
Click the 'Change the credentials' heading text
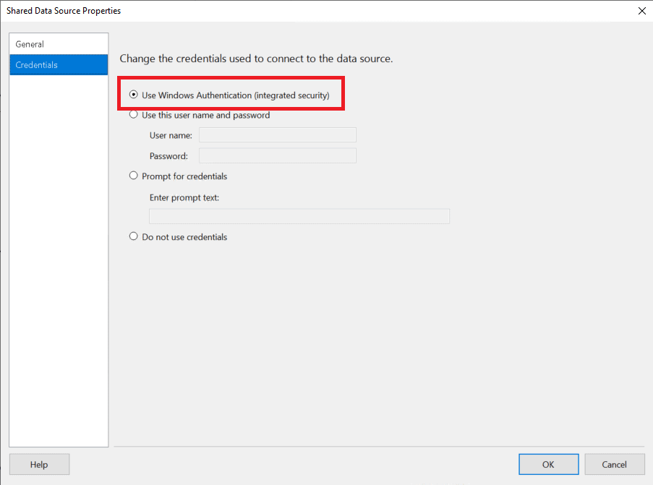(x=256, y=59)
